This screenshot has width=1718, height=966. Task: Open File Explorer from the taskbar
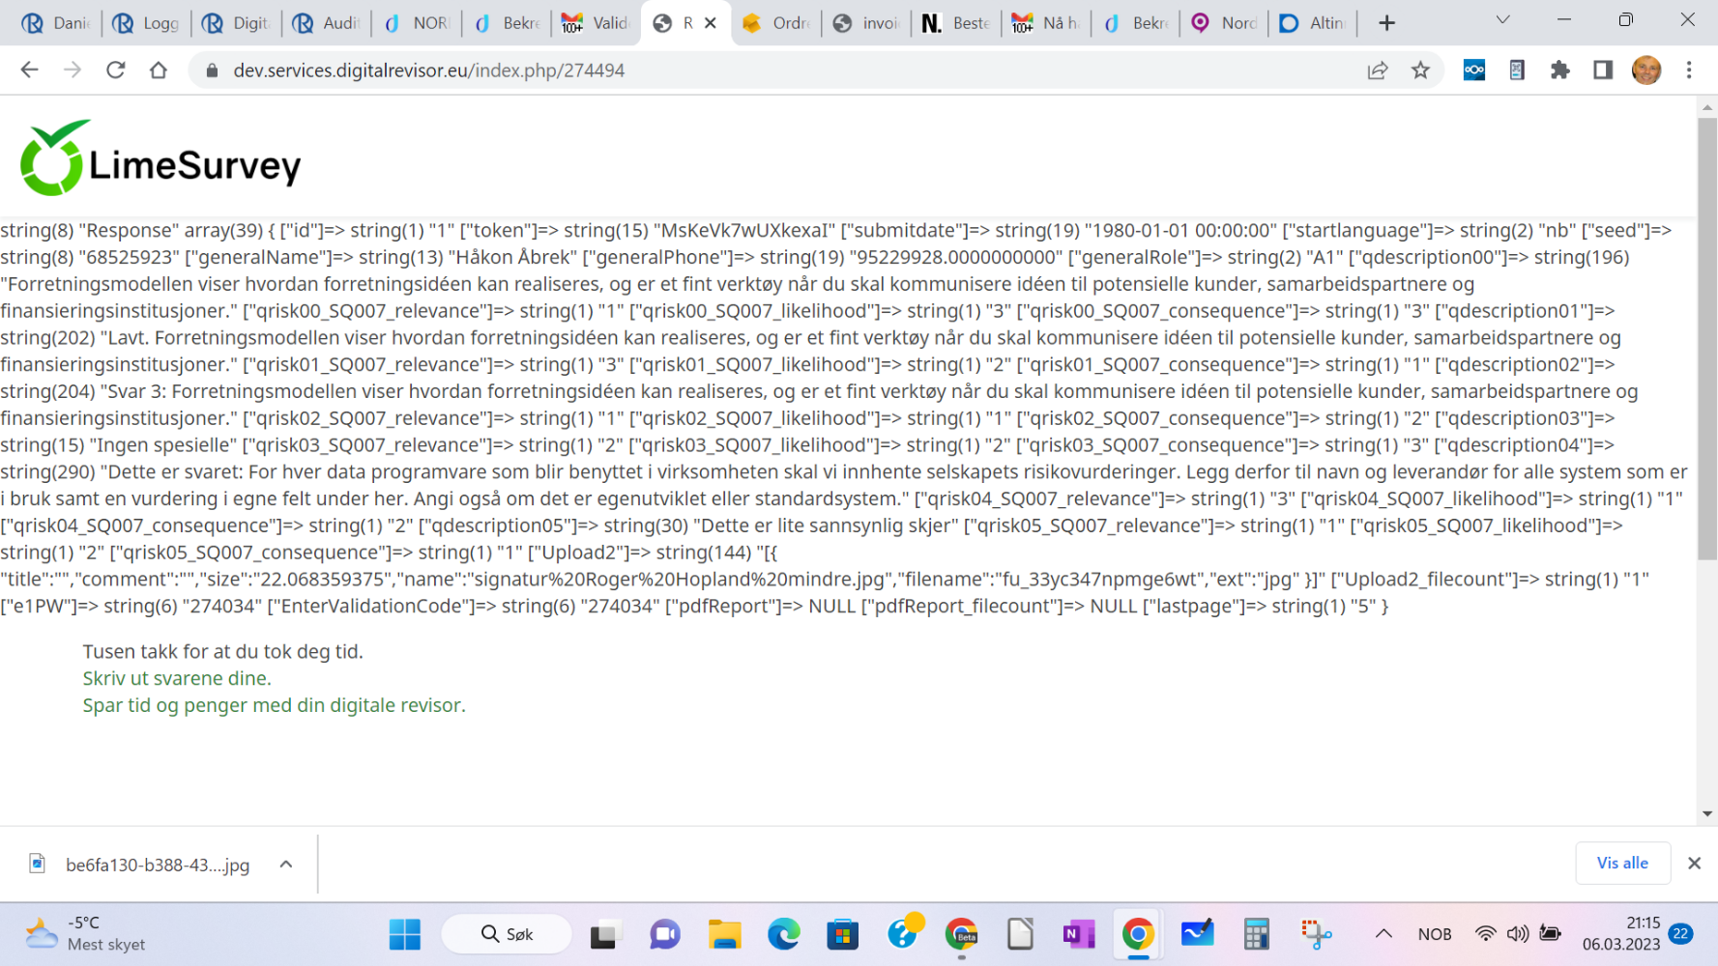point(724,934)
